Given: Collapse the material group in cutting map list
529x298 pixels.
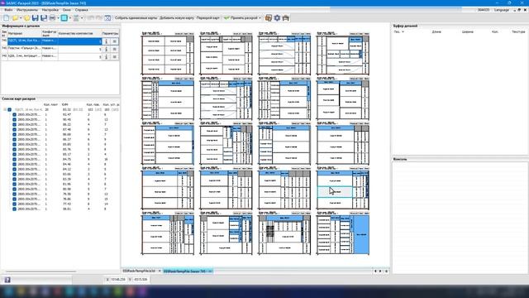Looking at the screenshot, I should [5, 110].
